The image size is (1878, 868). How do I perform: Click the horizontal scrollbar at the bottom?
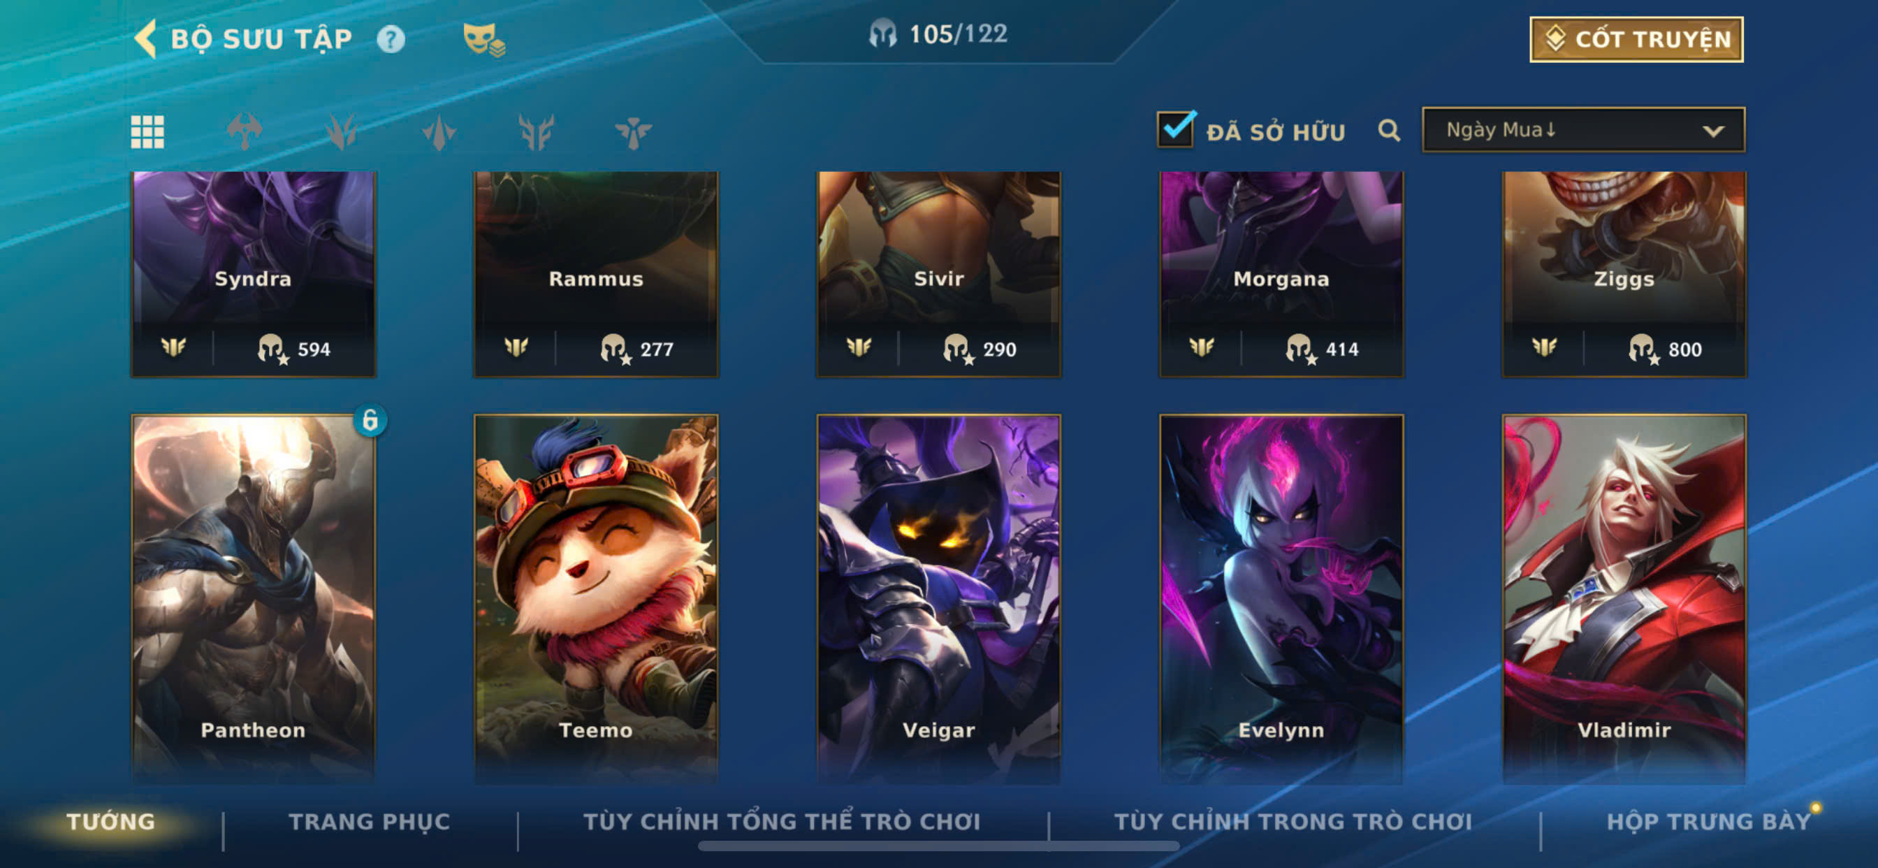938,846
